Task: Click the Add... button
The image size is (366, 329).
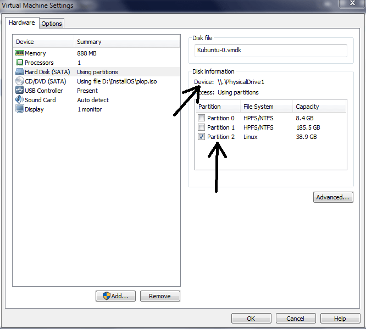Action: 115,296
